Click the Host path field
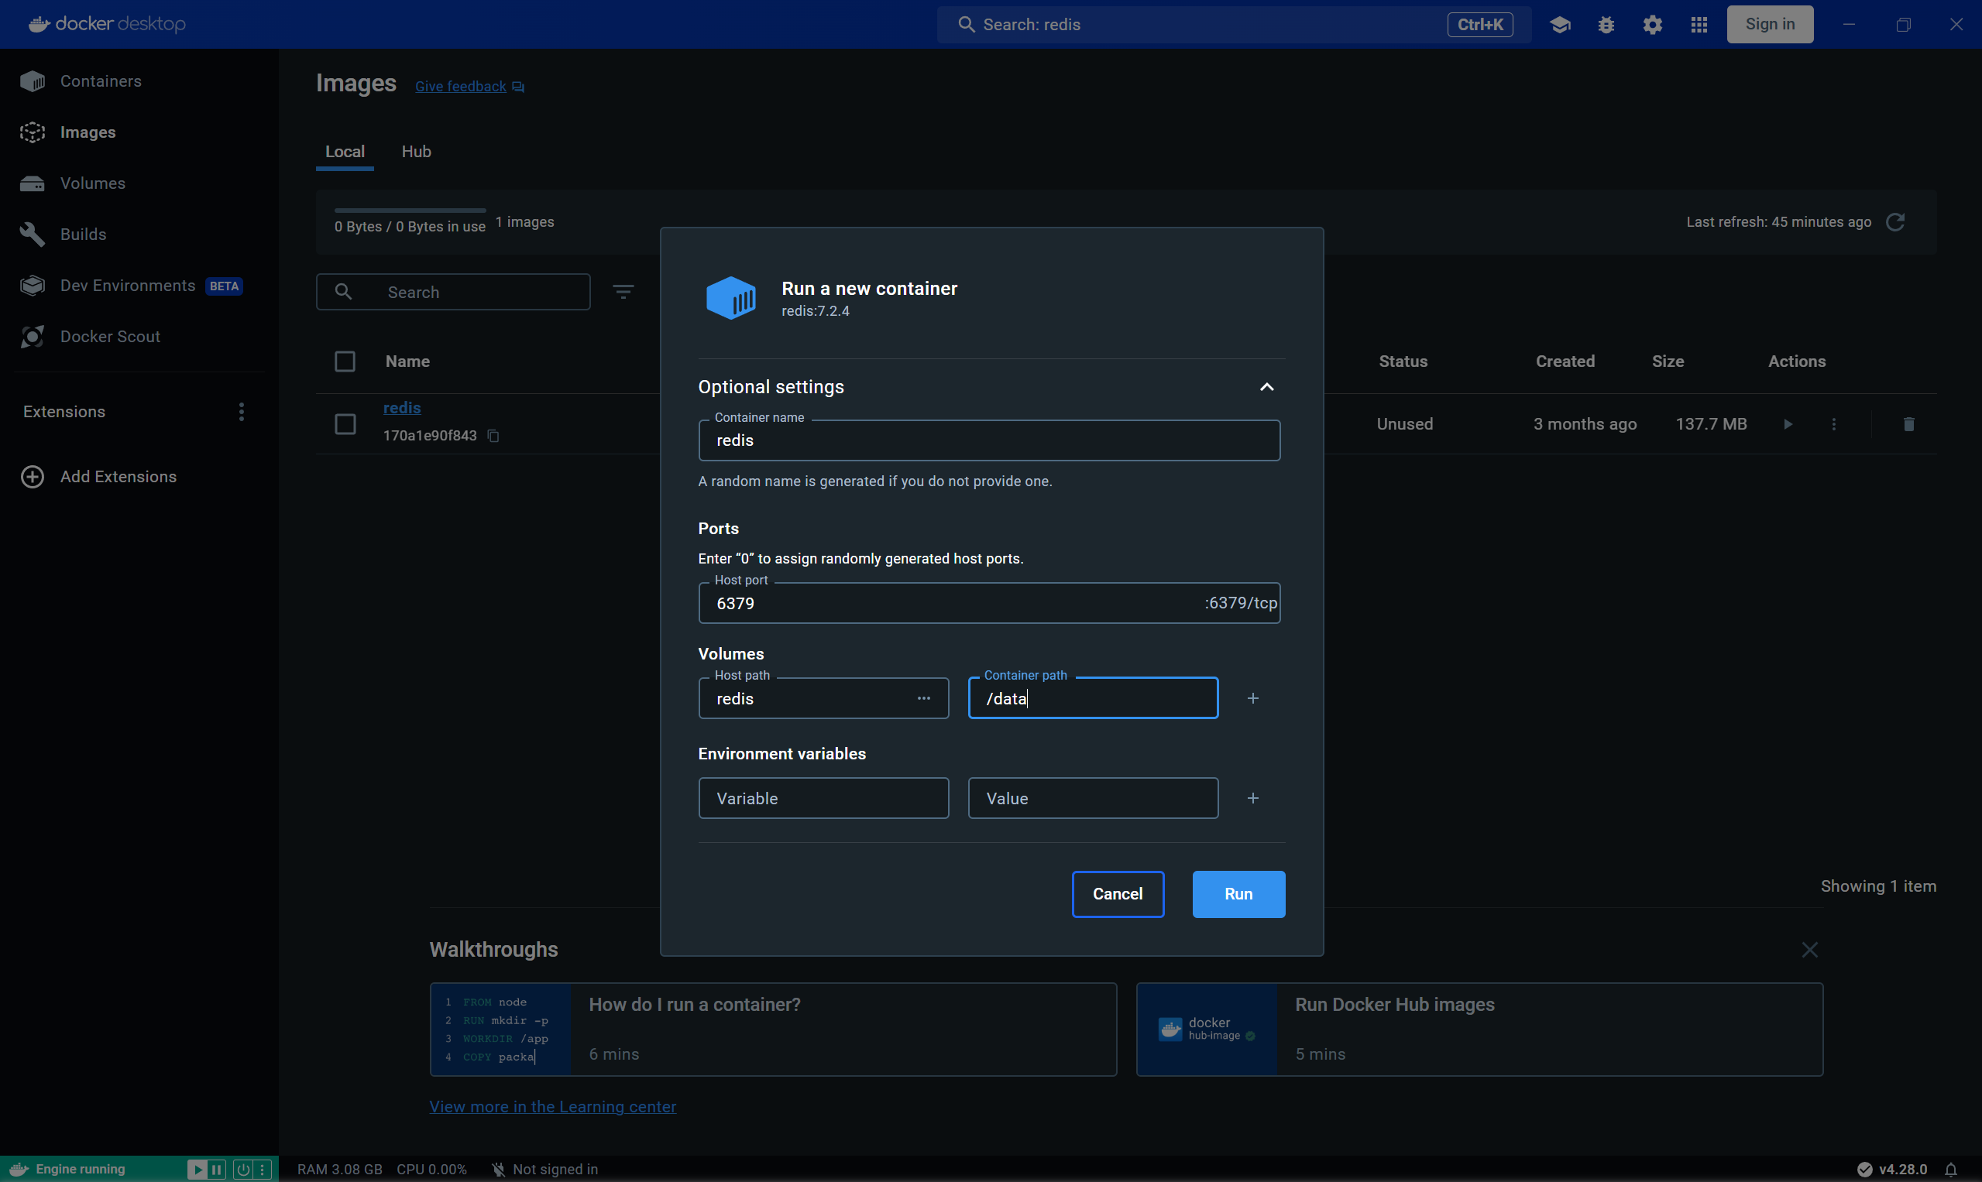 click(823, 698)
